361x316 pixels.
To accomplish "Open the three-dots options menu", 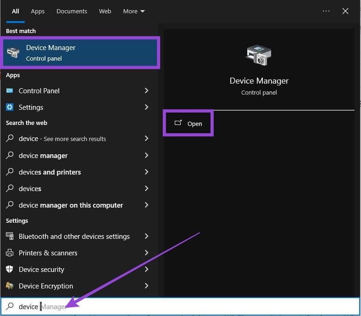I will point(326,11).
